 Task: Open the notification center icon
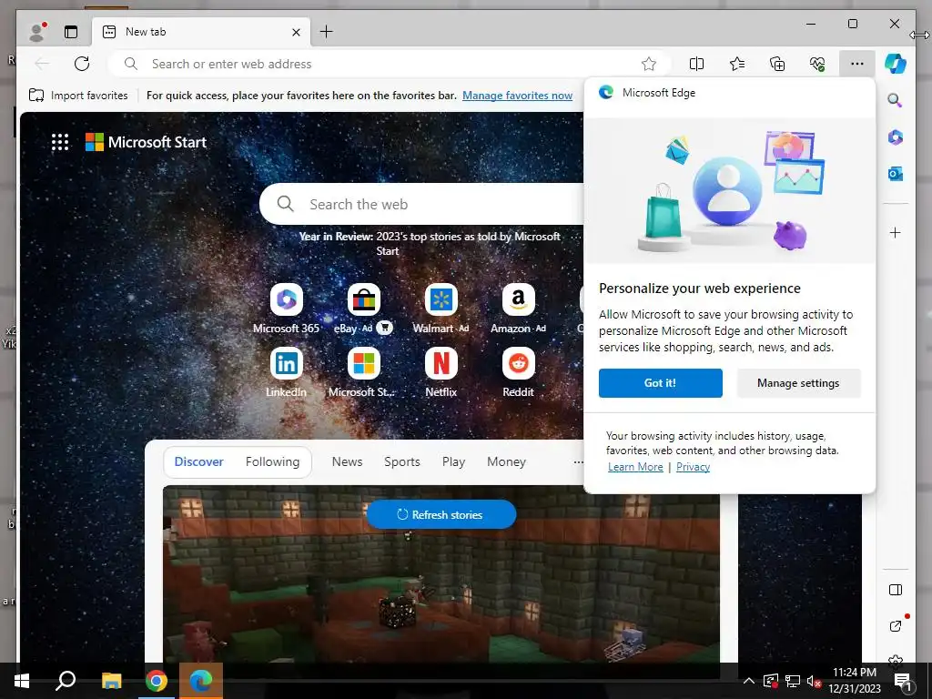pos(903,682)
